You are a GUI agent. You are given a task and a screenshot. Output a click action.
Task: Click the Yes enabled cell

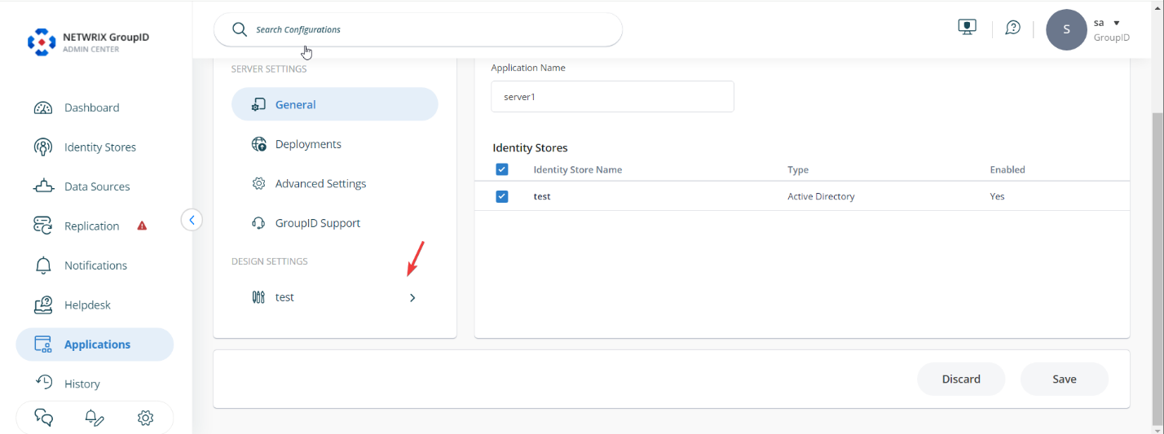997,196
